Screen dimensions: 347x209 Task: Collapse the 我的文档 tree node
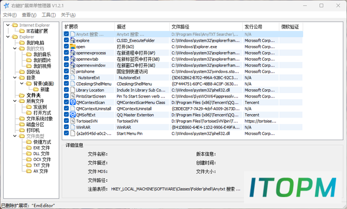[x=15, y=48]
